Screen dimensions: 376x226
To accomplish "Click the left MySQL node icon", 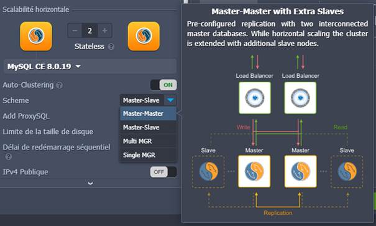I will [36, 36].
